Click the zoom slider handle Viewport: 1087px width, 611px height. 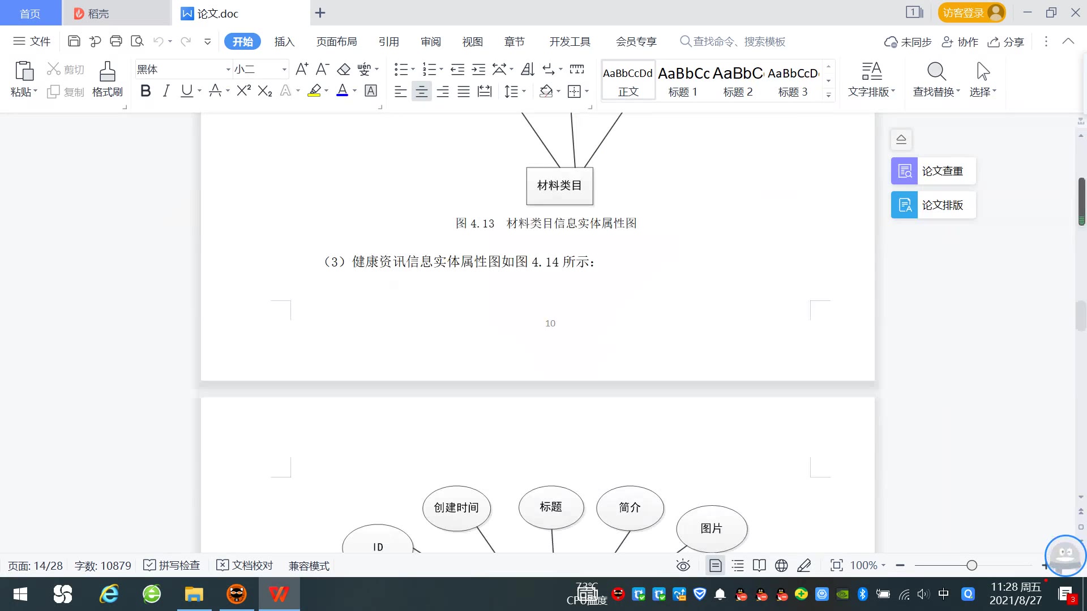(972, 566)
